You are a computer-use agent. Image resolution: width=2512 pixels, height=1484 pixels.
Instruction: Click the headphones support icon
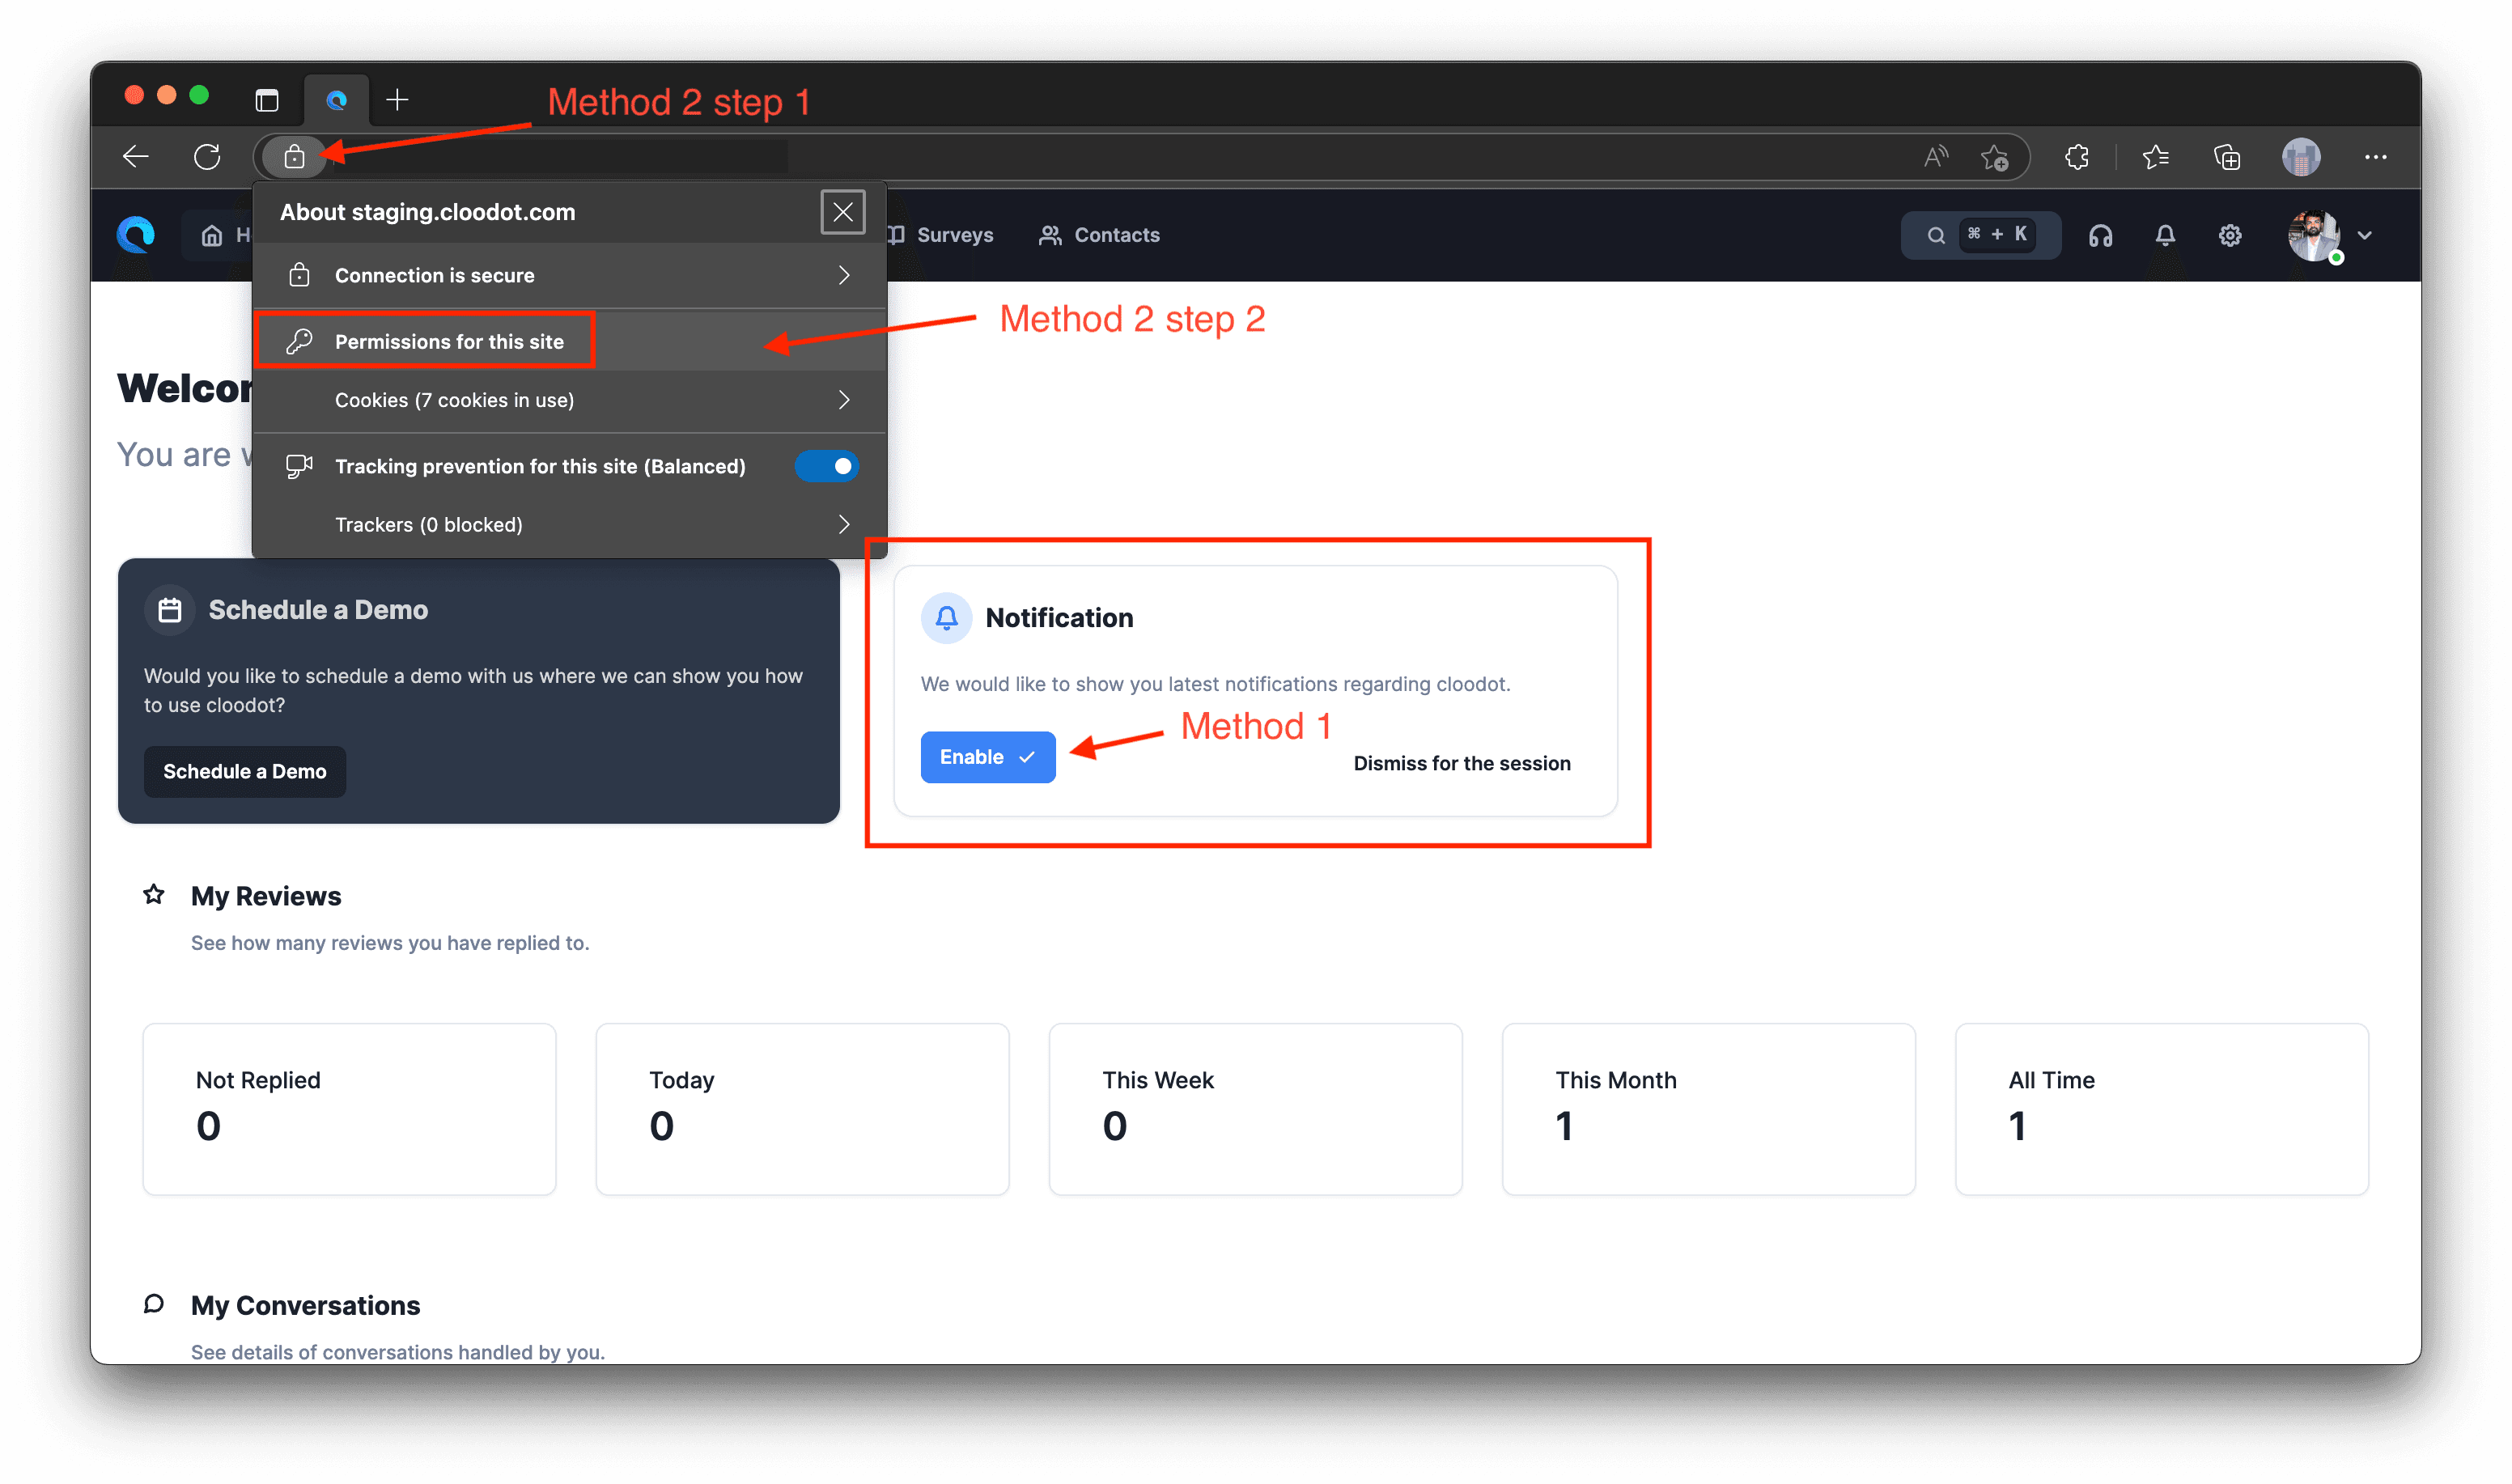tap(2100, 236)
